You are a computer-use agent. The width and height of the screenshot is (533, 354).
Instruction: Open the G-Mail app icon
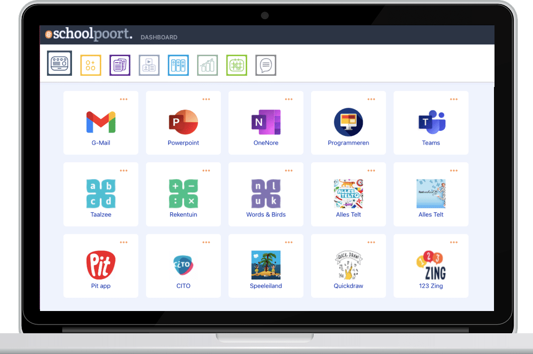click(101, 122)
